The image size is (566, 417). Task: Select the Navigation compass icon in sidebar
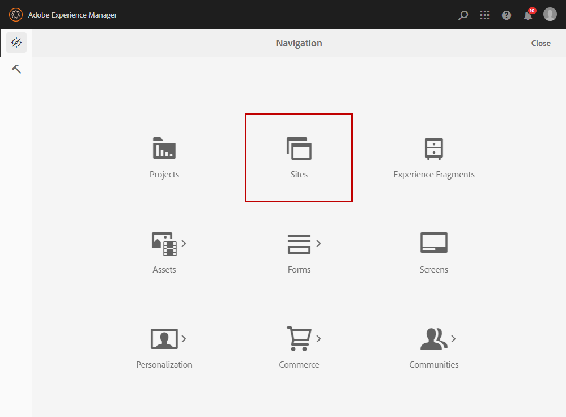pos(16,42)
